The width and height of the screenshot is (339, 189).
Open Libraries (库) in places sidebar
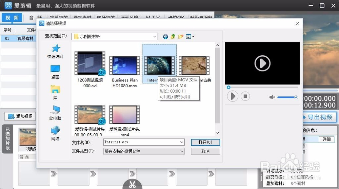55,92
